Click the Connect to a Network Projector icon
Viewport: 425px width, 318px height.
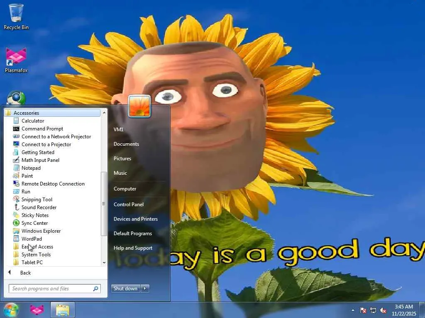click(x=16, y=136)
